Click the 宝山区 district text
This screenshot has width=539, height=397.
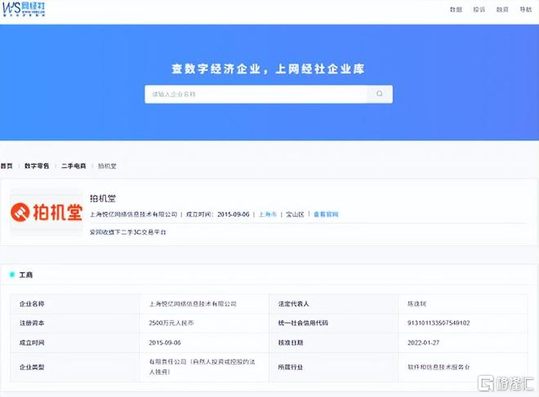(x=295, y=214)
